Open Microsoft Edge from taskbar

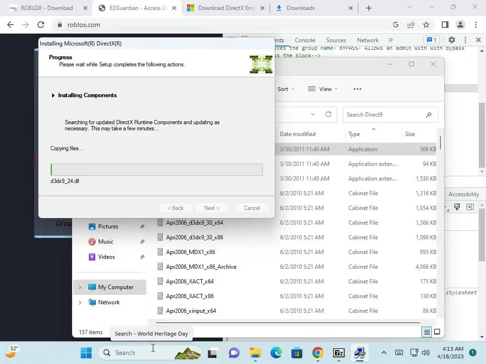point(276,353)
